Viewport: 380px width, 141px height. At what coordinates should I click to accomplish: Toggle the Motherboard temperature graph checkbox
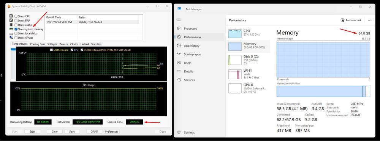point(51,50)
